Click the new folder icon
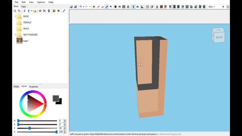 pos(35,11)
